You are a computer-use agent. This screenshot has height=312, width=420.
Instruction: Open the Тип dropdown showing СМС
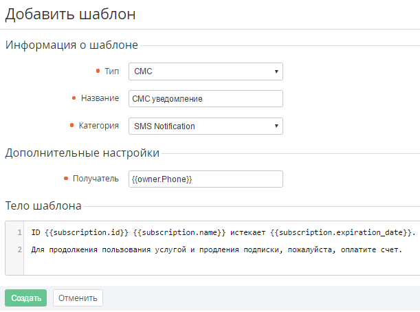click(206, 71)
